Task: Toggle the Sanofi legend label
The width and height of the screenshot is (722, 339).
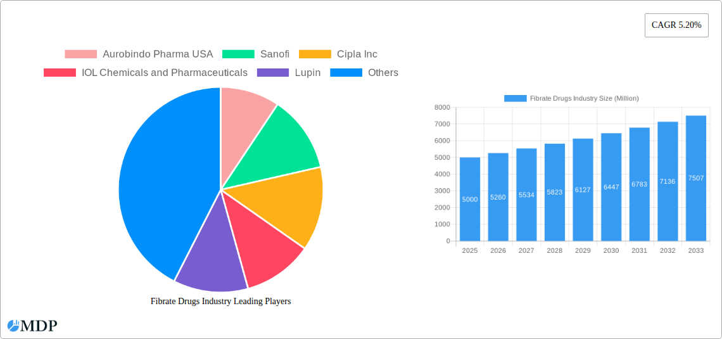Action: click(275, 54)
